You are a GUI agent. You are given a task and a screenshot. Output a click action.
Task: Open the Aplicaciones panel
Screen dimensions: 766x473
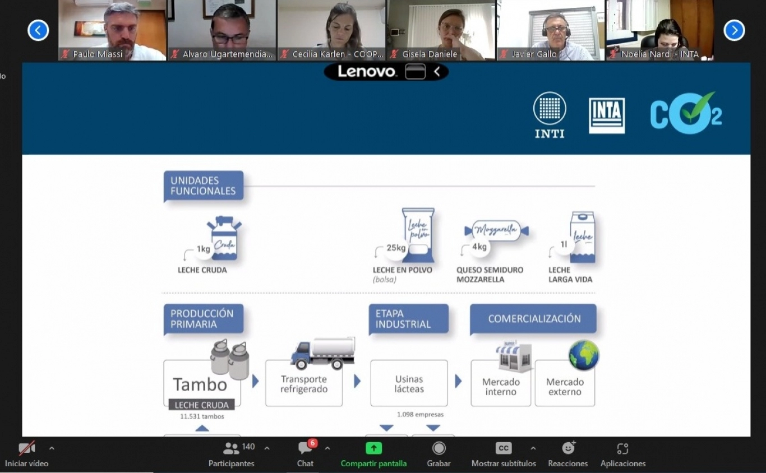(622, 448)
